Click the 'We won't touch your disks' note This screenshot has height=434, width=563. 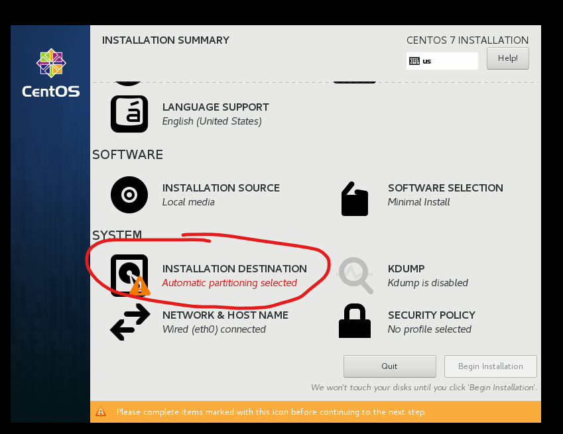point(424,388)
